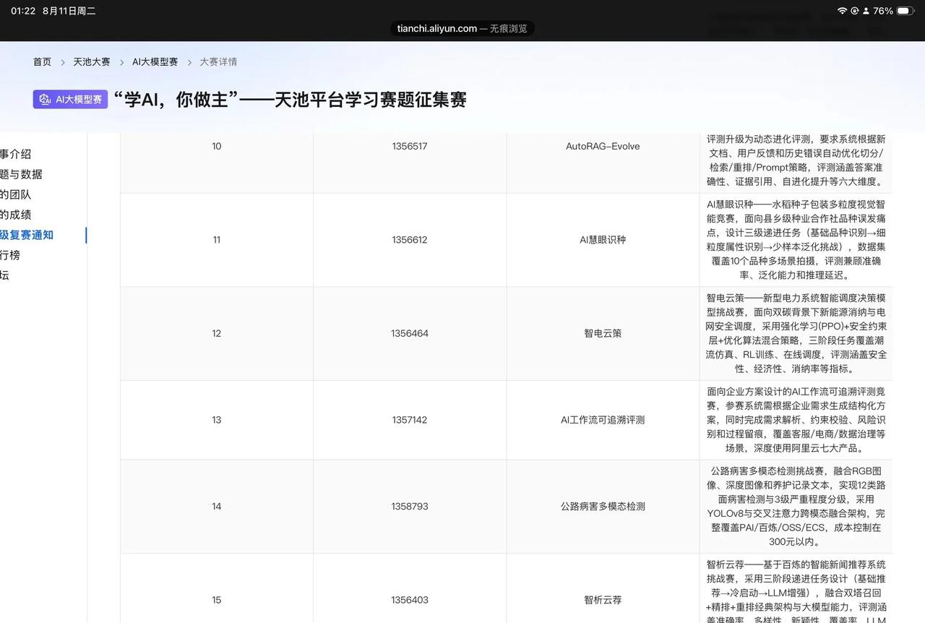Open the 首页 breadcrumb link
Image resolution: width=925 pixels, height=623 pixels.
[42, 62]
